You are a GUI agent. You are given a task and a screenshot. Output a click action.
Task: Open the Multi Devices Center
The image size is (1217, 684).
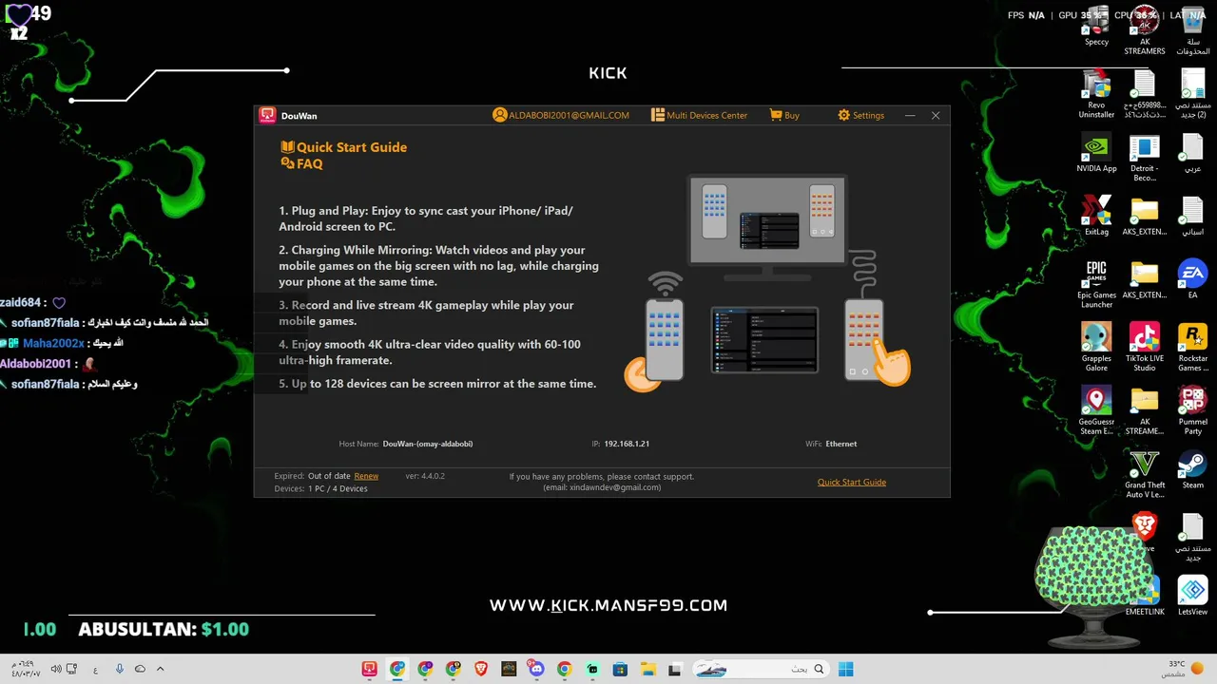pyautogui.click(x=699, y=115)
